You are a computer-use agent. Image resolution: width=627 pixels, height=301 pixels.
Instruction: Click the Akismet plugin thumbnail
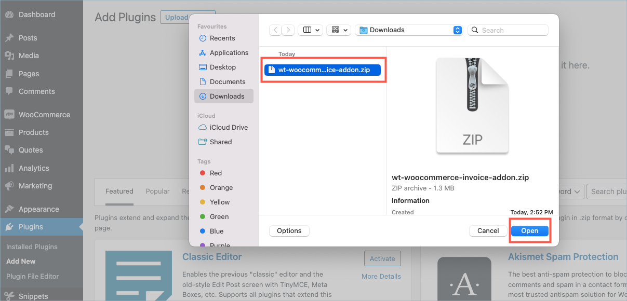[x=464, y=279]
